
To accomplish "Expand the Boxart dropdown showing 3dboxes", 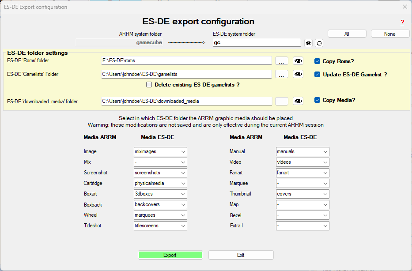I will [x=160, y=194].
